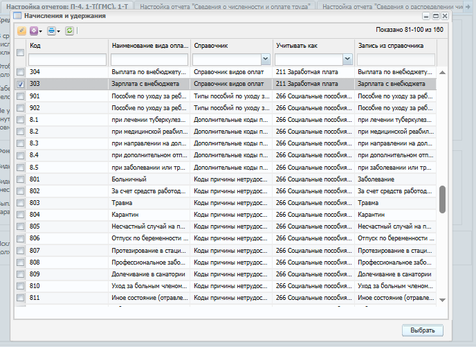Select the Зарплата с внебюджета name cell

coord(149,84)
